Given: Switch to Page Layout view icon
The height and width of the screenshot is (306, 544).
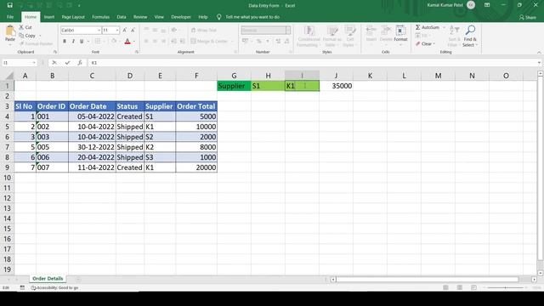Looking at the screenshot, I should point(460,287).
